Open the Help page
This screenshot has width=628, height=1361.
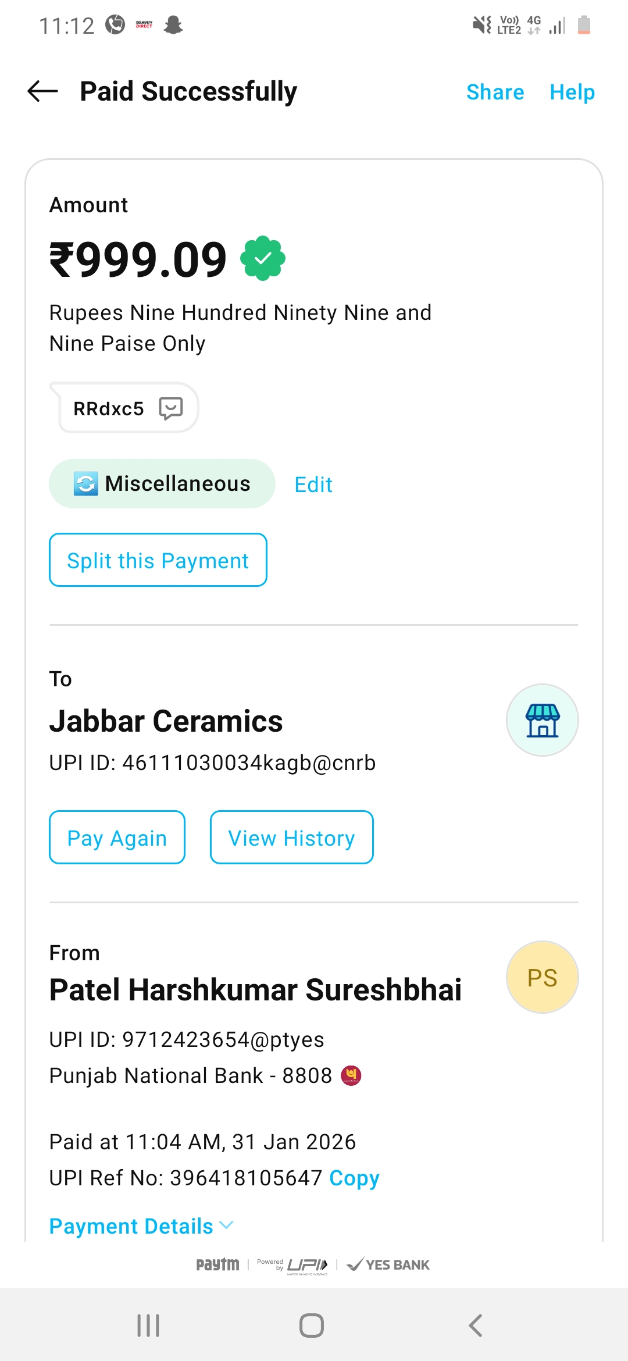point(572,92)
